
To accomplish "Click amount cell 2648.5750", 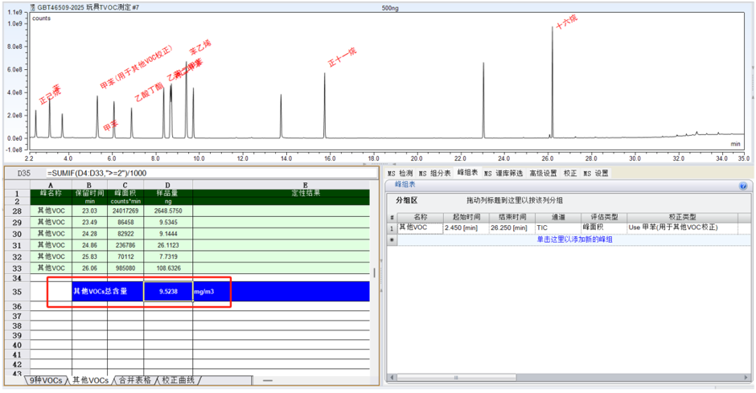I will point(168,211).
